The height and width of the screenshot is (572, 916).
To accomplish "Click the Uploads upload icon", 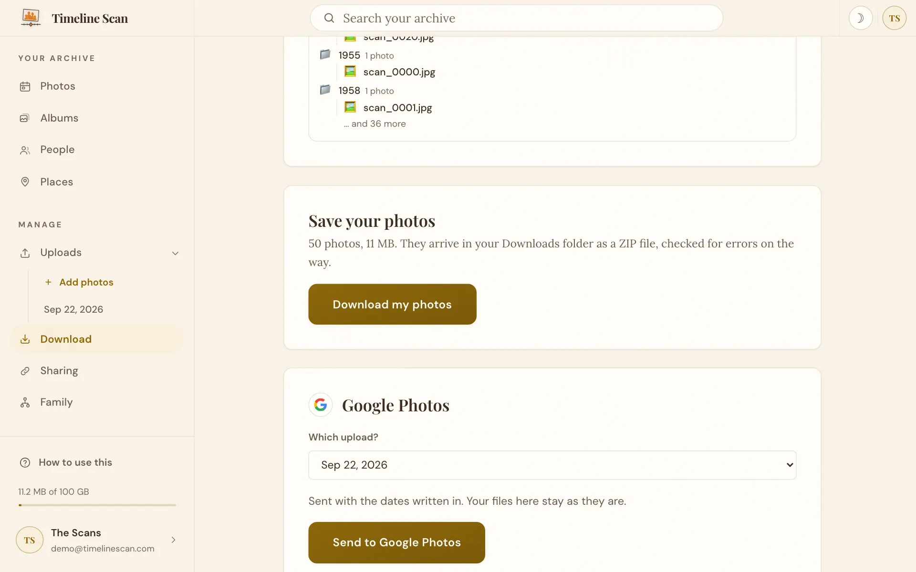I will 25,253.
